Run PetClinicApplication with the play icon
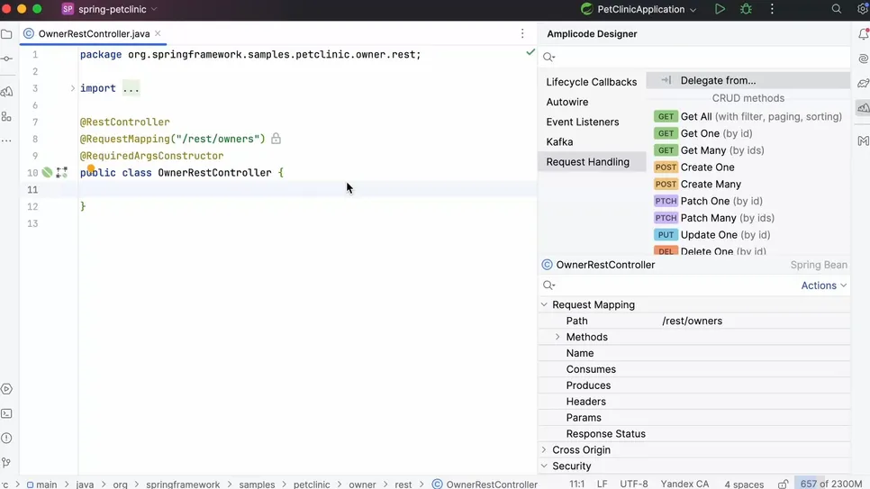Screen dimensions: 870x489 point(720,9)
